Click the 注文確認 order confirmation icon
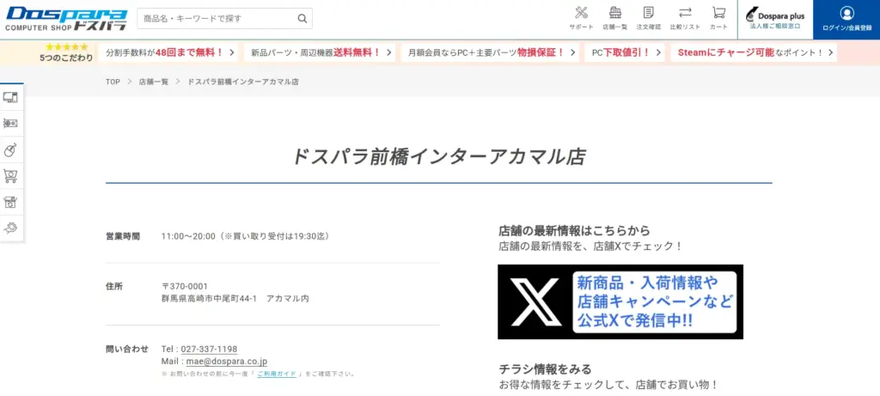The width and height of the screenshot is (880, 396). pos(649,17)
